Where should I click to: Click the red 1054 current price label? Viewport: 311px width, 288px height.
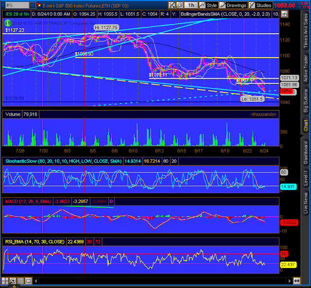[286, 91]
